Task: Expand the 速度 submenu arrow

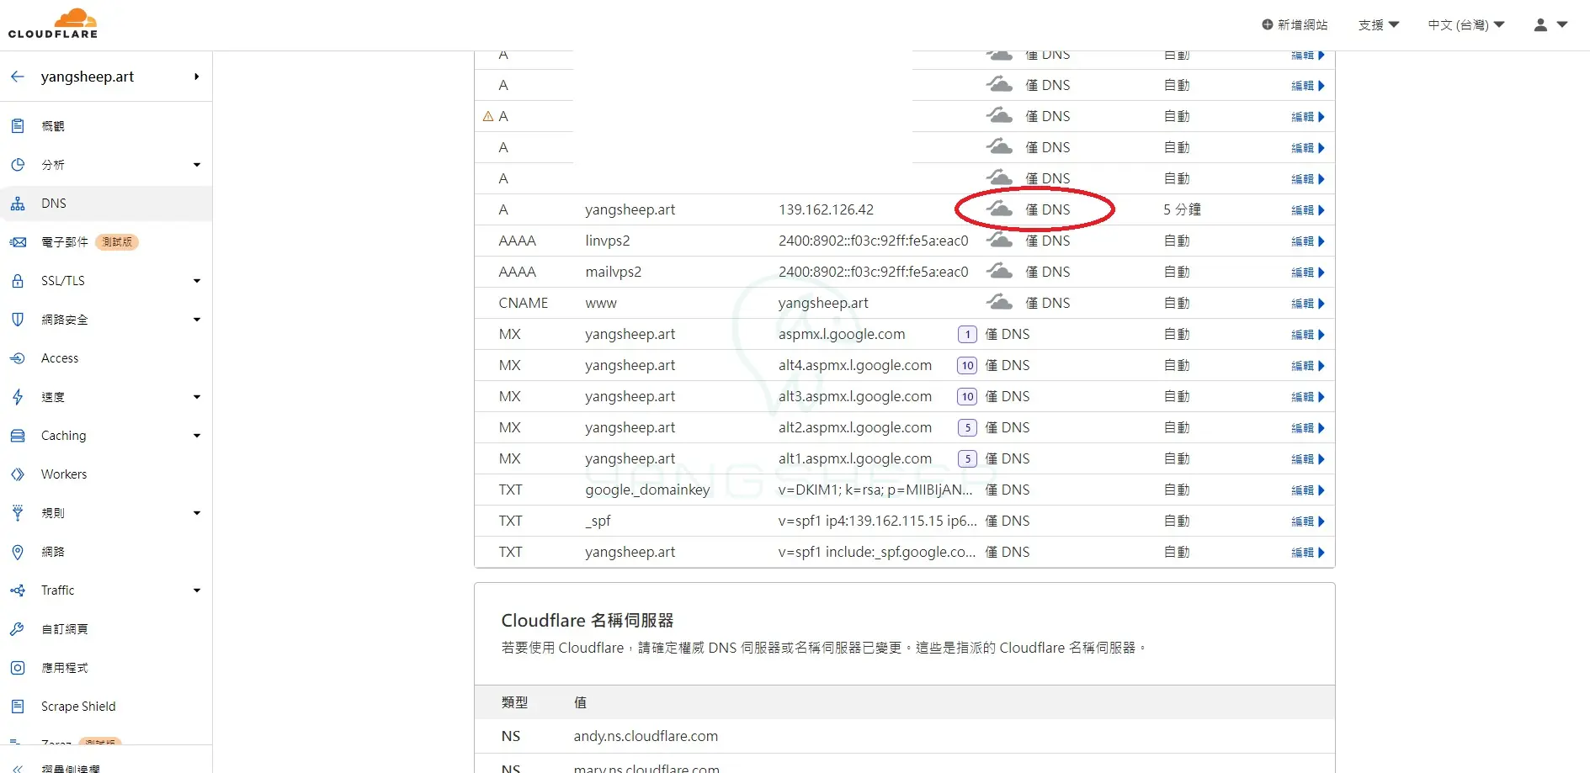Action: click(x=197, y=397)
